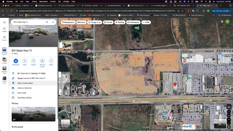Click the search magnifier in the Maps search box

coord(47,22)
